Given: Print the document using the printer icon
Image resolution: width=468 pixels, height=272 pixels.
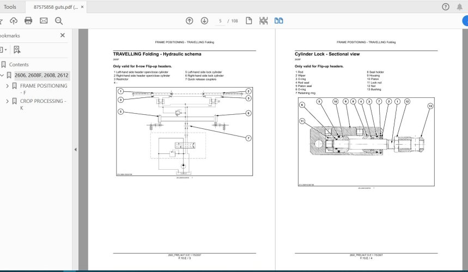Looking at the screenshot, I should click(28, 21).
